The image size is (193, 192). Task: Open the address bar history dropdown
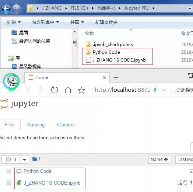pos(190,8)
